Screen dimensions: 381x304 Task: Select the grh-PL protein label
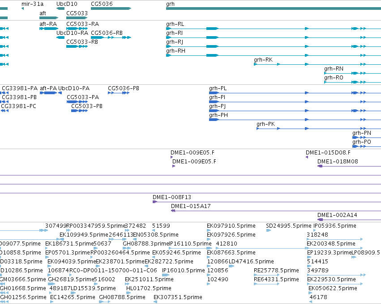coord(218,88)
